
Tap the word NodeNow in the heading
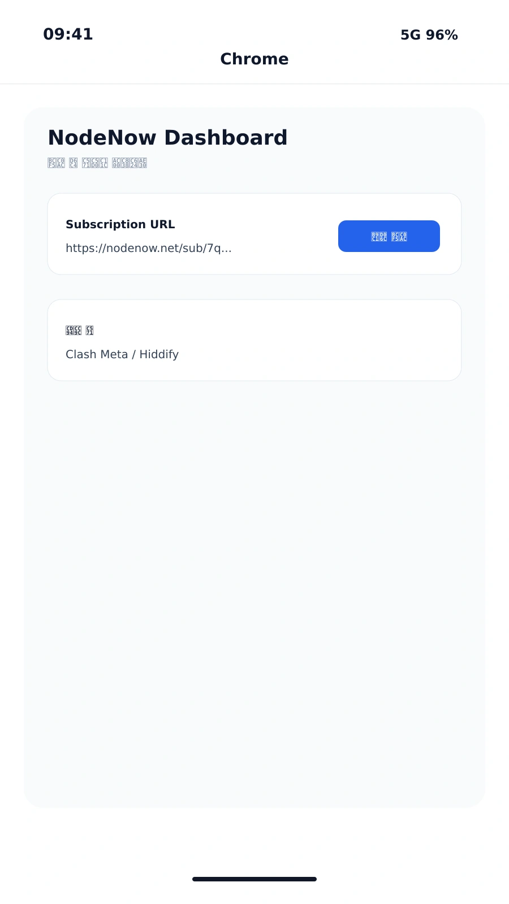coord(102,138)
